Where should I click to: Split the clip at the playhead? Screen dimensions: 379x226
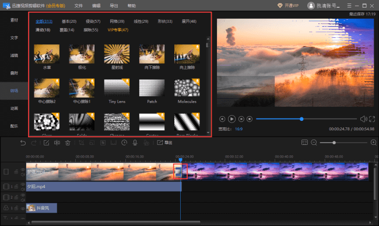57,142
